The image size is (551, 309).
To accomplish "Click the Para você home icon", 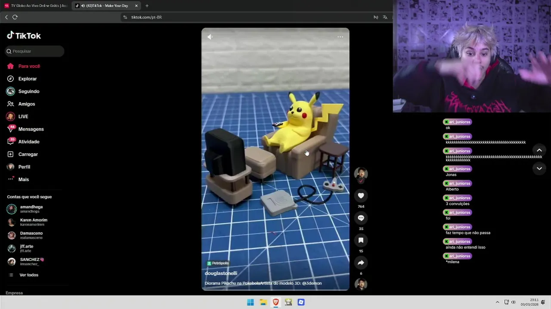I will (10, 66).
